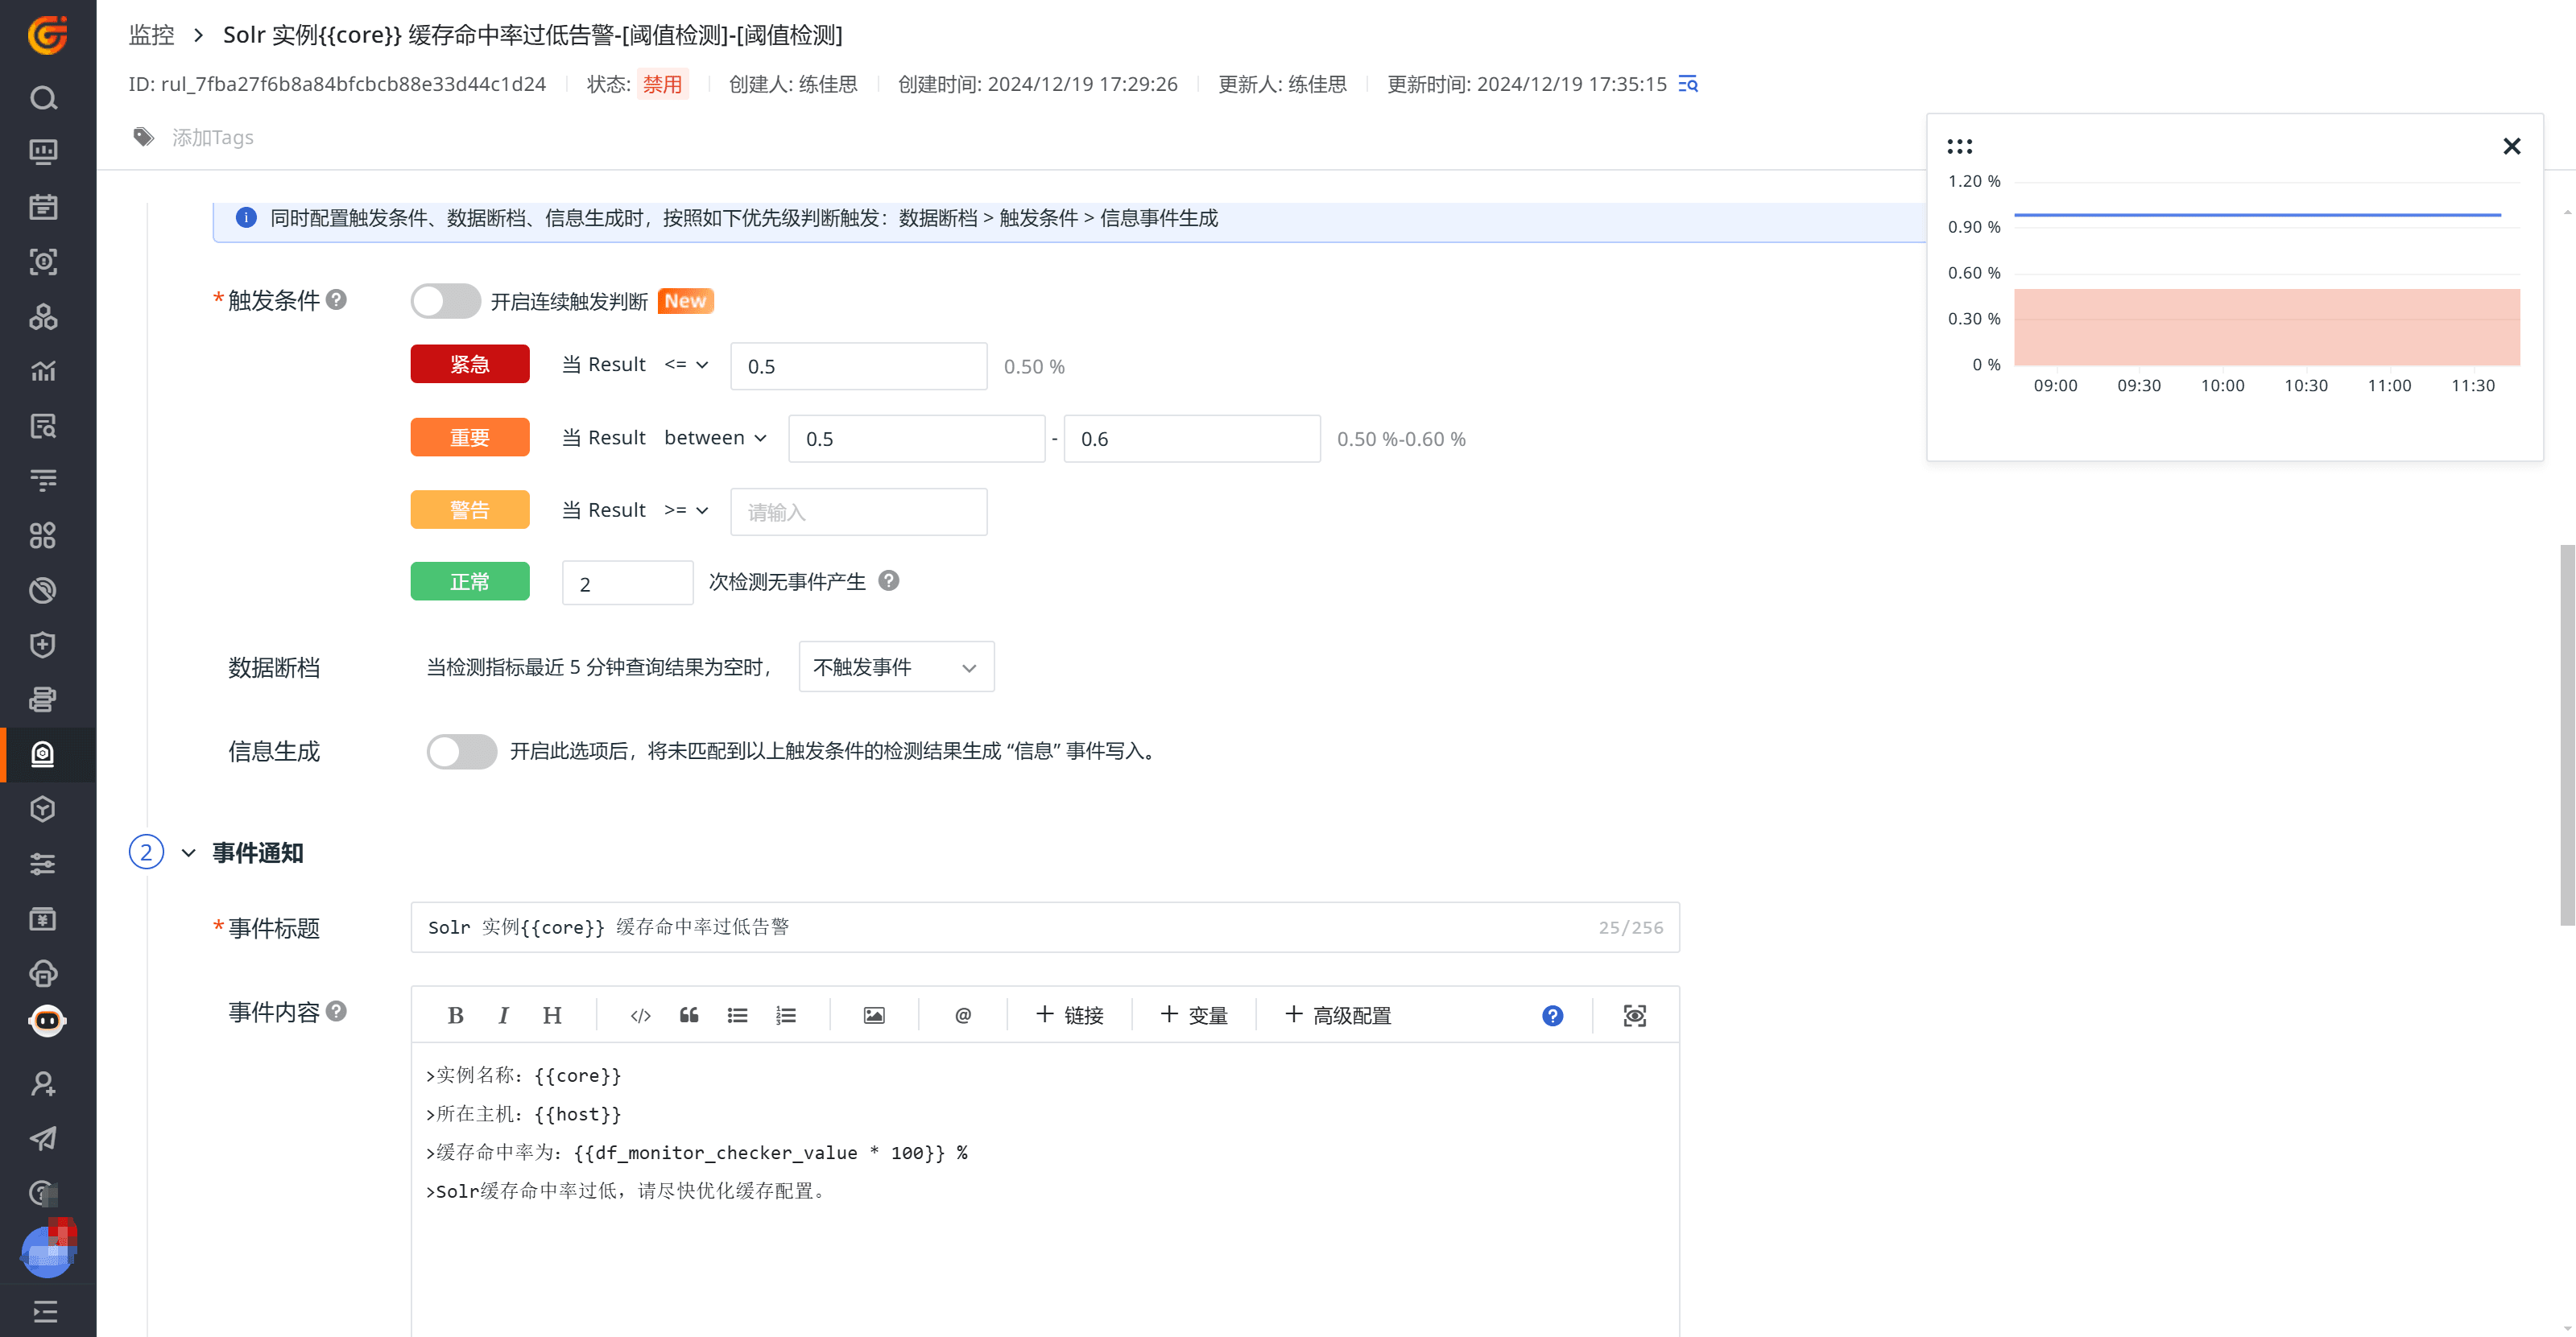Insert a blockquote in the editor toolbar
Image resolution: width=2576 pixels, height=1337 pixels.
(689, 1015)
